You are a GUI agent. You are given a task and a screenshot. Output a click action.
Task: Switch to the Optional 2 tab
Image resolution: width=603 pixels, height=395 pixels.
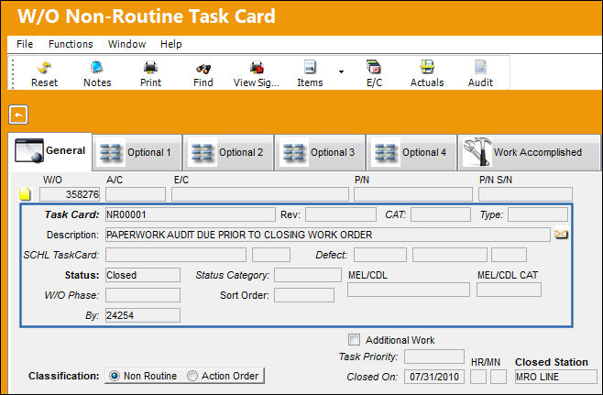[x=228, y=152]
